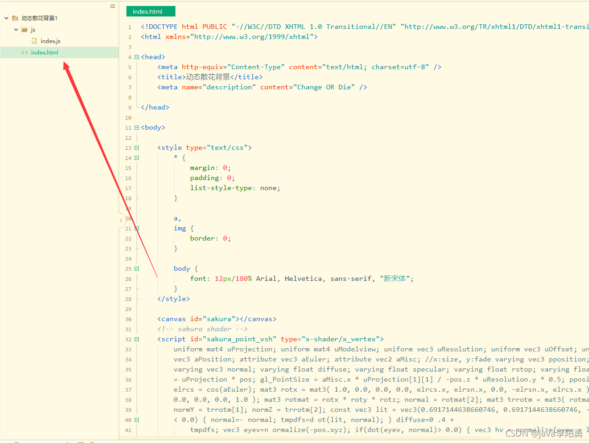
Task: Place cursor on the <!DOCTYPE html PUBLIC line
Action: coord(365,27)
